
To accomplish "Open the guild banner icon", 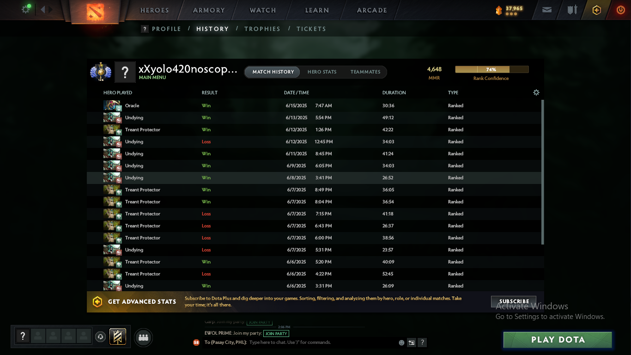I will tap(117, 337).
